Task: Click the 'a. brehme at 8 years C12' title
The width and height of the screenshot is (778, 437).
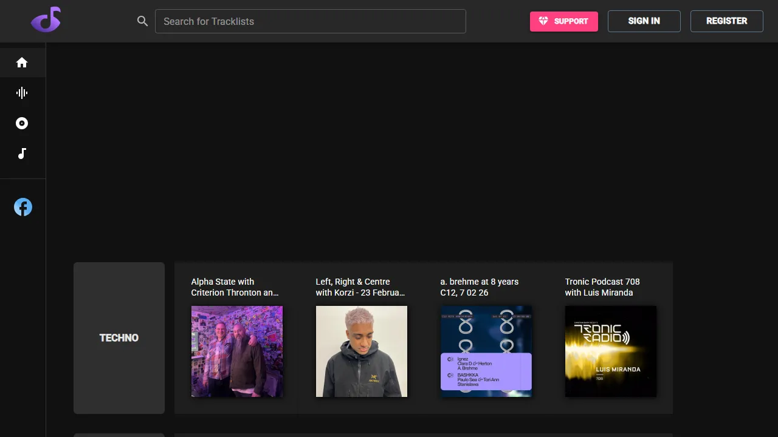Action: click(x=479, y=287)
